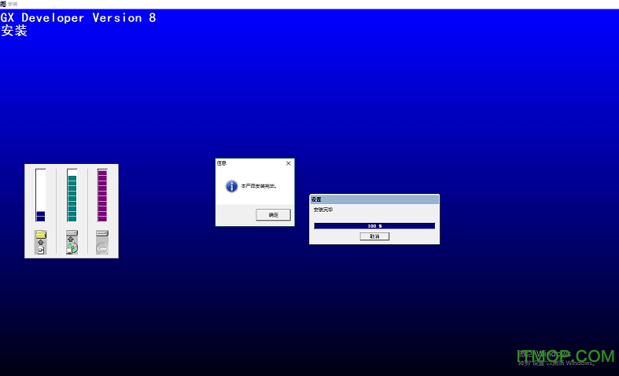Click the 安装完毕 status text in 设置 dialog

323,210
